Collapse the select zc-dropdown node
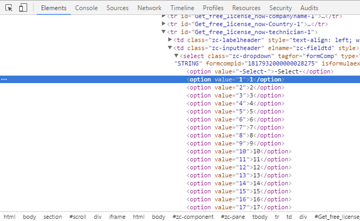Screen dimensions: 360x221 click(x=176, y=56)
